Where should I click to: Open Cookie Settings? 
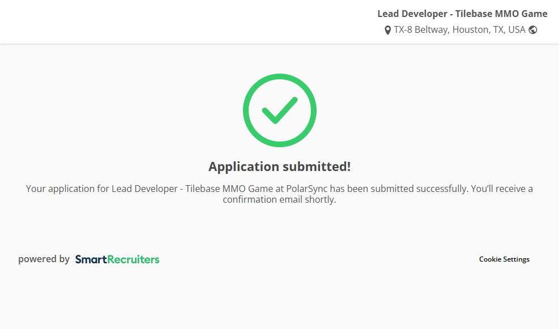504,259
